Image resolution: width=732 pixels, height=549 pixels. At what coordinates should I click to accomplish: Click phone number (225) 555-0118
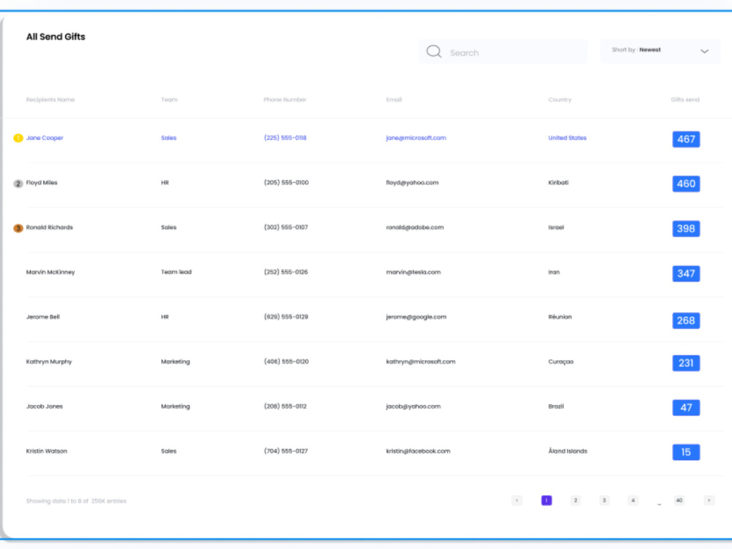tap(285, 138)
